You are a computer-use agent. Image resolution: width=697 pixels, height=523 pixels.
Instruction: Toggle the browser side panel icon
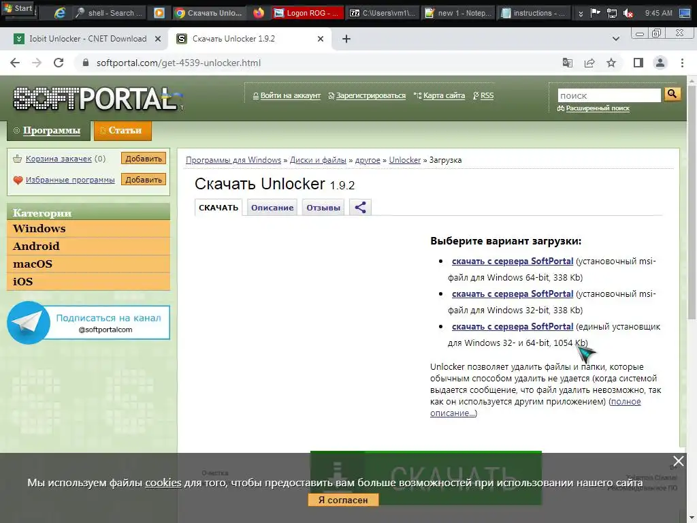(x=638, y=63)
